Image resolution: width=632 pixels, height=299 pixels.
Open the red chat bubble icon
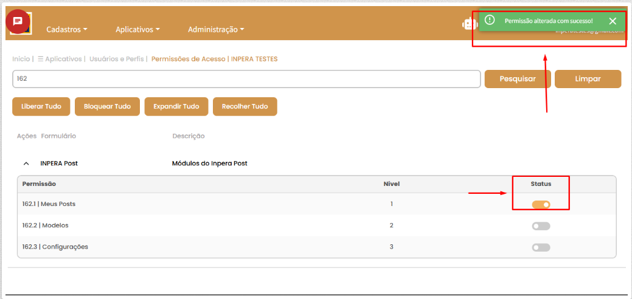(x=17, y=21)
